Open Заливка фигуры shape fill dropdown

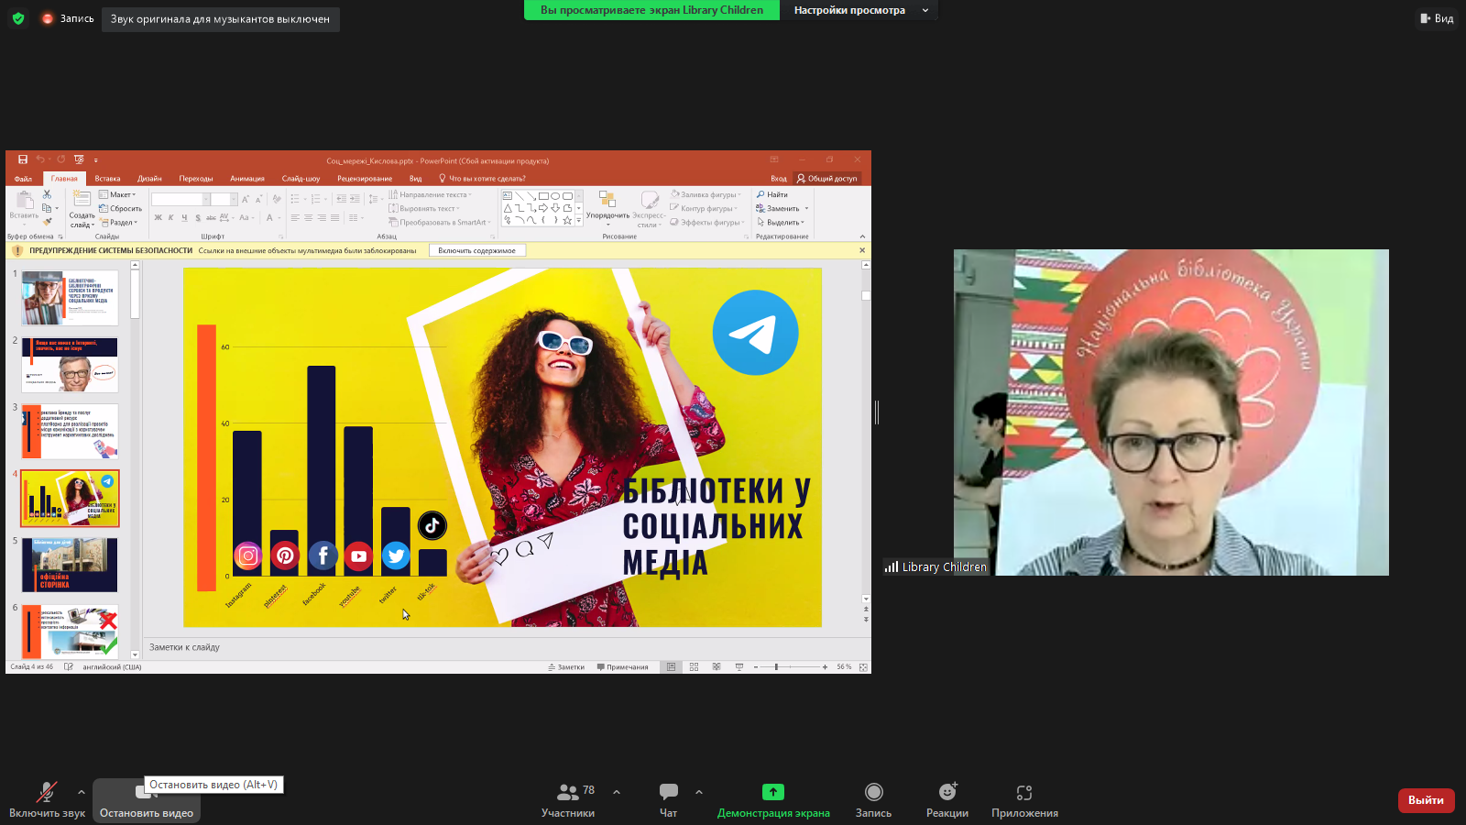tap(706, 194)
